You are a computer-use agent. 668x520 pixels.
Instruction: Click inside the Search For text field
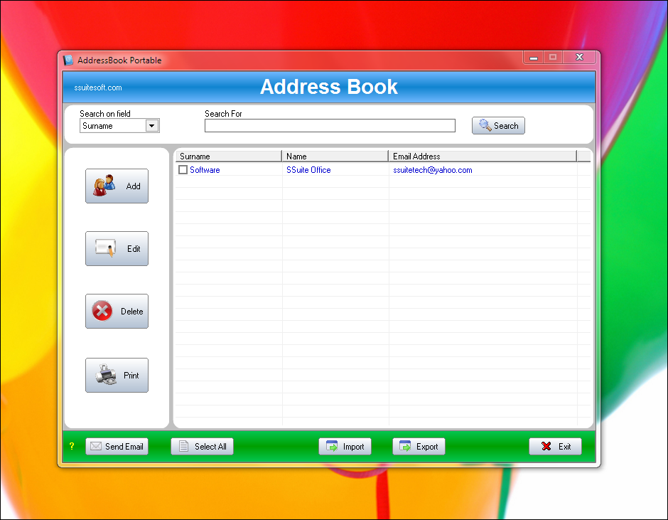(x=330, y=126)
